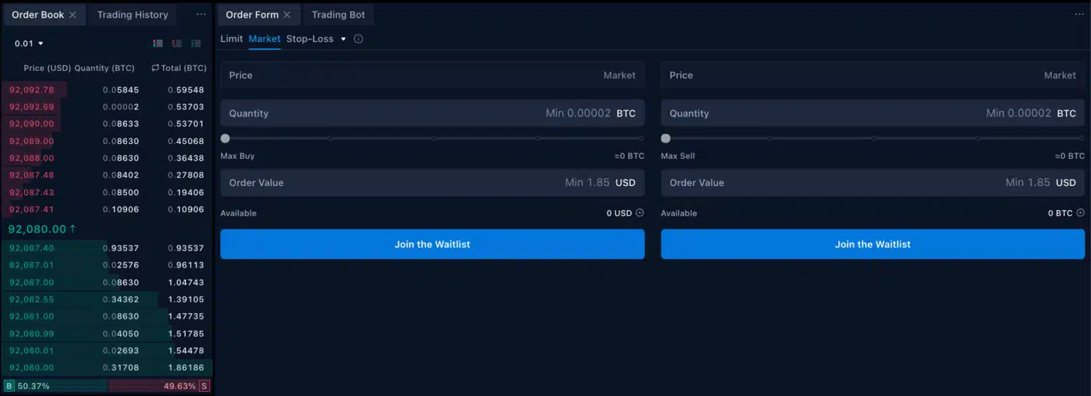Close the Order Form tab

click(287, 15)
